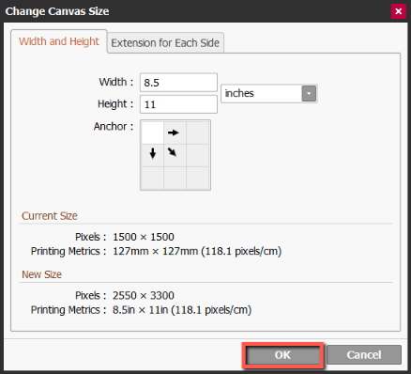Viewport: 411px width, 374px height.
Task: Switch to Extension for Each Side tab
Action: click(165, 42)
